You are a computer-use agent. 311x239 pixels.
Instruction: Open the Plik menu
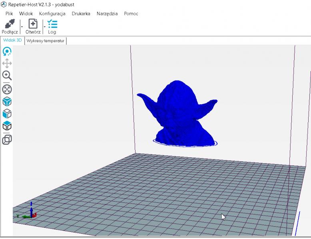pos(9,14)
